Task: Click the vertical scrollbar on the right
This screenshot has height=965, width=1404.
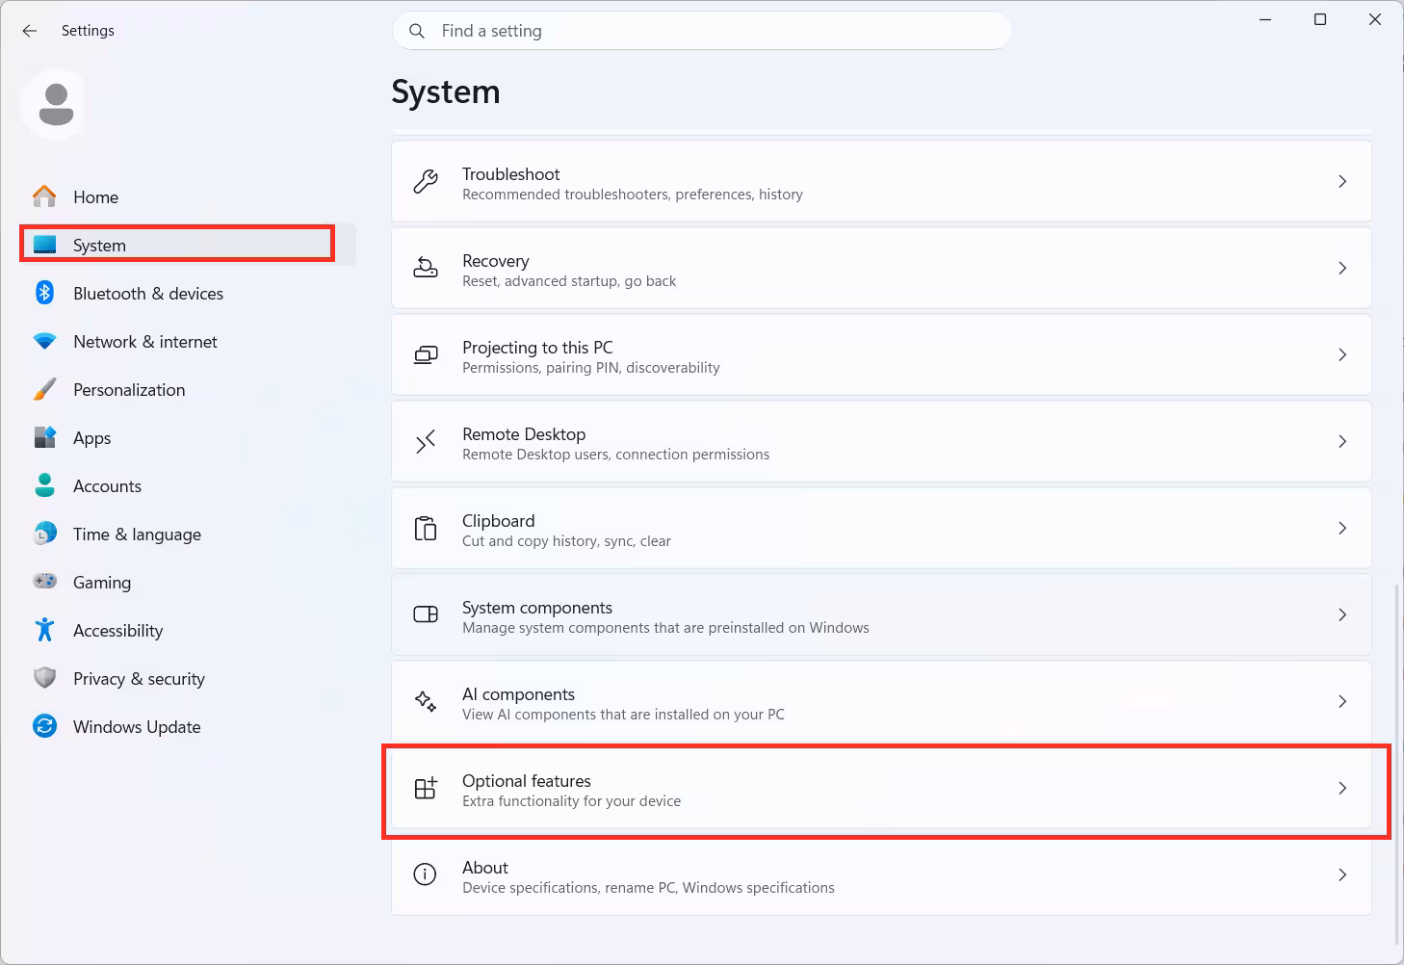Action: [1396, 765]
